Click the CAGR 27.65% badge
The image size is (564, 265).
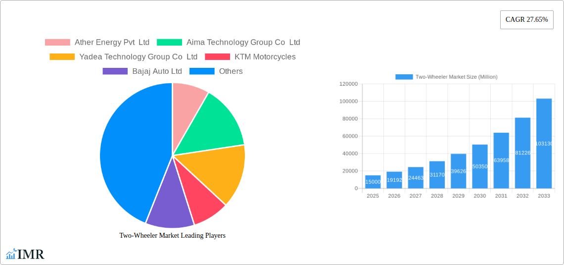coord(526,20)
